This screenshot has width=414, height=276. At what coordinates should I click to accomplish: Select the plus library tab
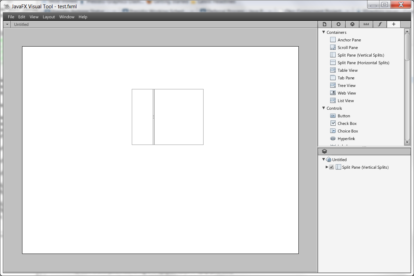(394, 24)
